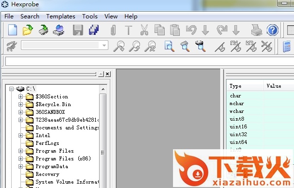294x188 pixels.
Task: Expand the 7238aeae67c9db9eb4281 folder
Action: (20, 120)
